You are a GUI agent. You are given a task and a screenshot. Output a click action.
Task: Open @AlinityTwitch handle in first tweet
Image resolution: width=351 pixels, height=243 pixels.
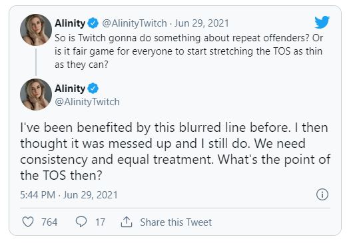[135, 23]
